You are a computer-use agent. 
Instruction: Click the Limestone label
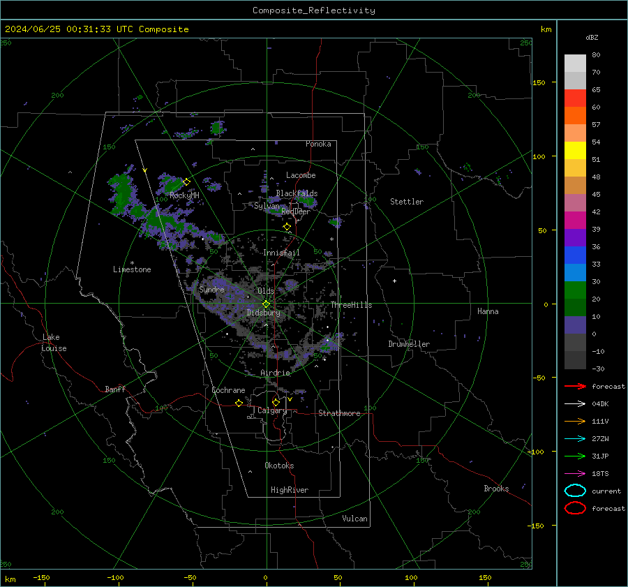point(132,269)
